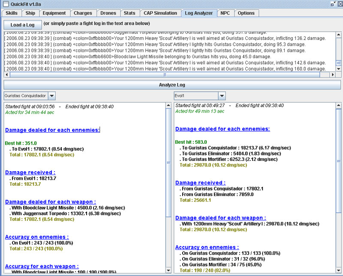Click the log area horizontal scrollbar thumb

pos(165,74)
